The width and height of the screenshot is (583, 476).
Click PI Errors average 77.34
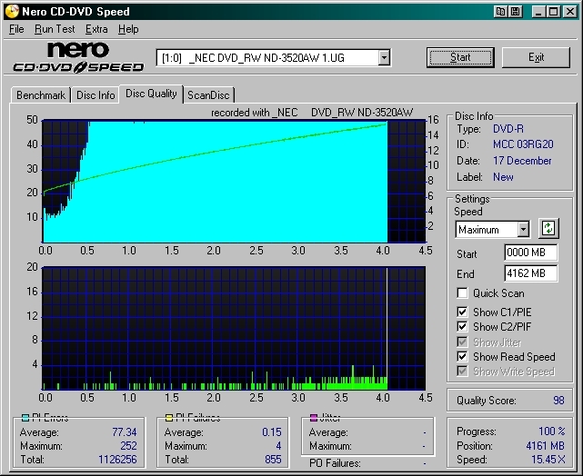(x=125, y=432)
